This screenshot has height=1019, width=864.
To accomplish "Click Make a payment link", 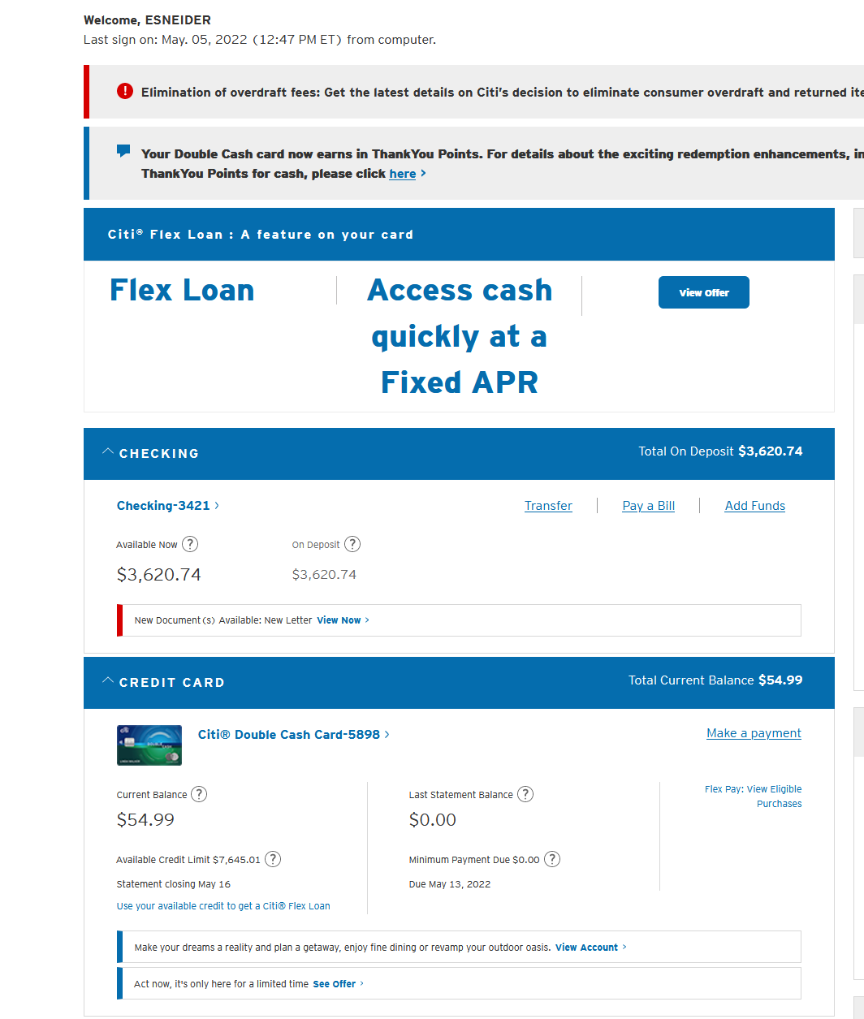I will 754,733.
